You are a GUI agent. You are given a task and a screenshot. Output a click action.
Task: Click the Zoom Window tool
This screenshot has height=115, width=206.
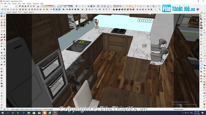pyautogui.click(x=4, y=56)
